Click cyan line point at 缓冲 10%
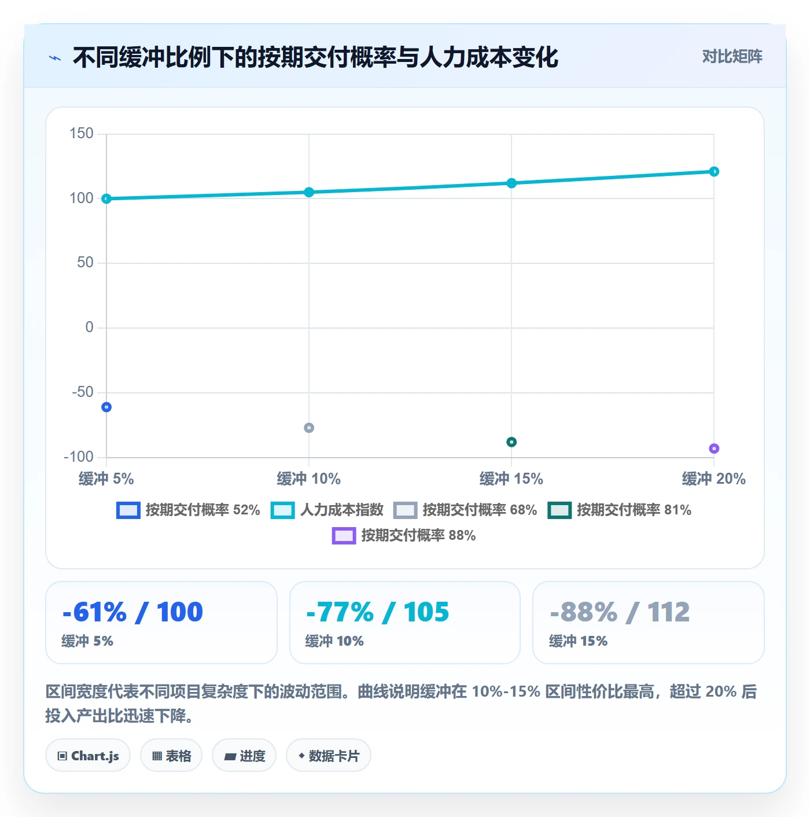This screenshot has width=810, height=817. point(309,192)
